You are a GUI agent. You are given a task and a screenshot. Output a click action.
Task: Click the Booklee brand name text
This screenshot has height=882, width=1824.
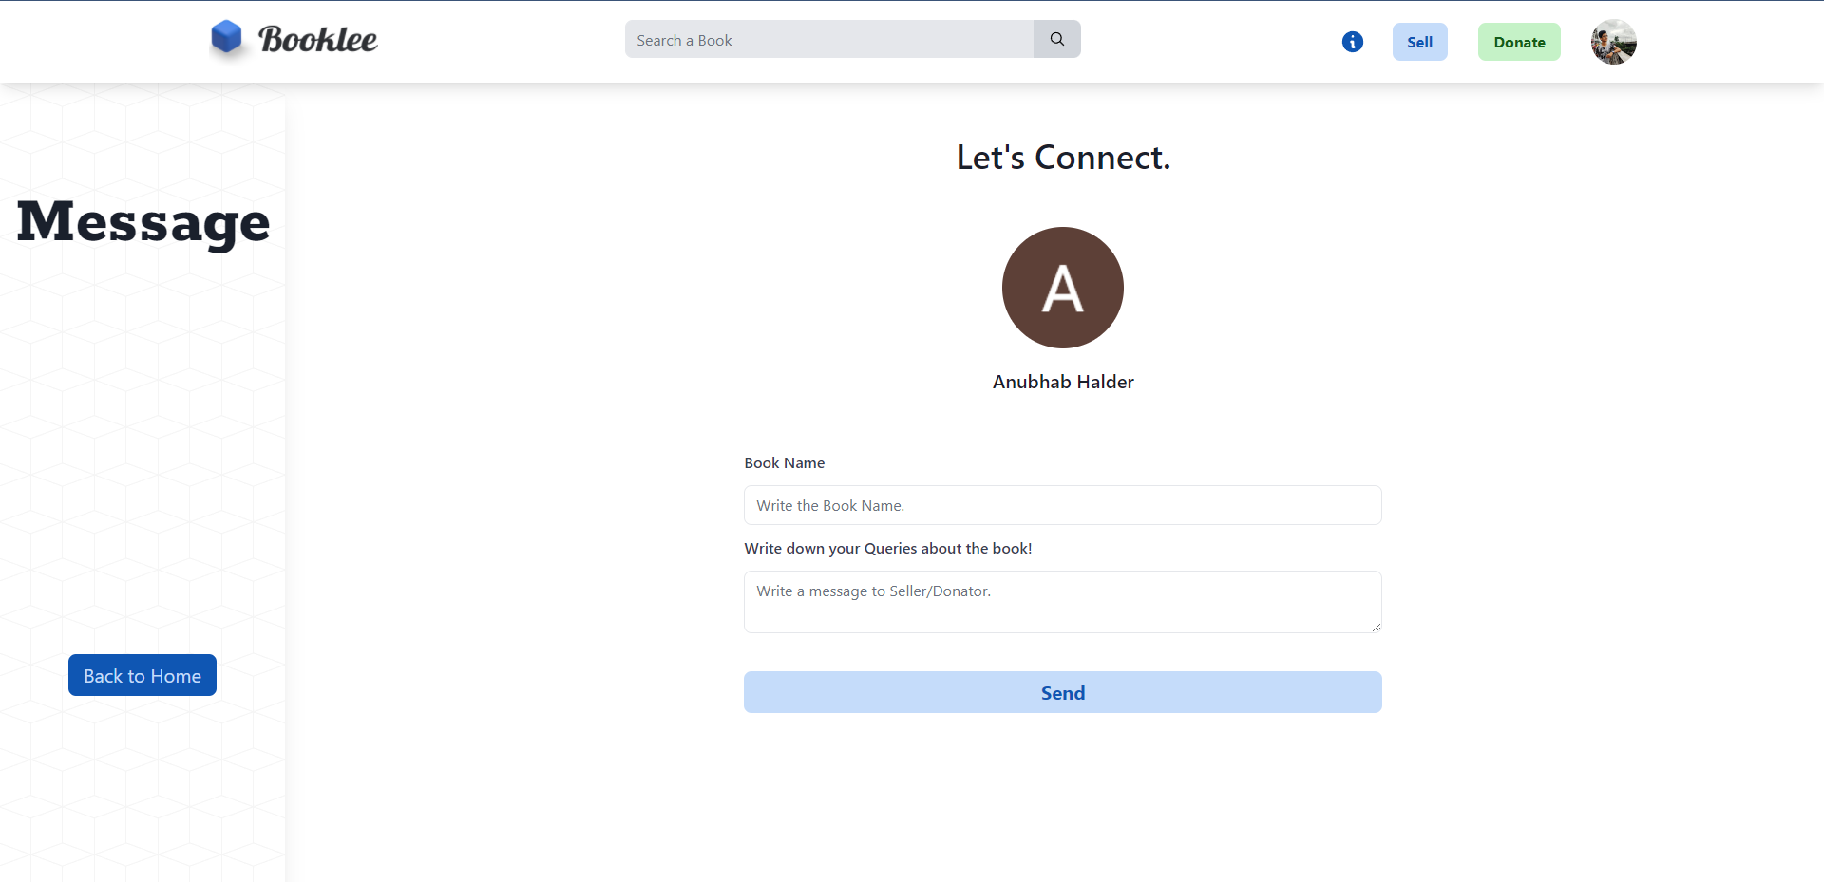pos(318,40)
